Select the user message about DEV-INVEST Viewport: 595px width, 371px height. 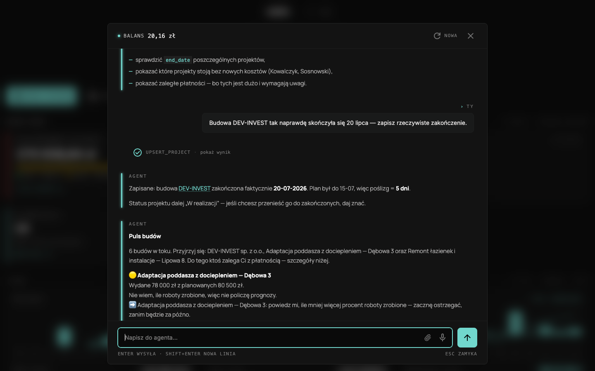click(338, 123)
